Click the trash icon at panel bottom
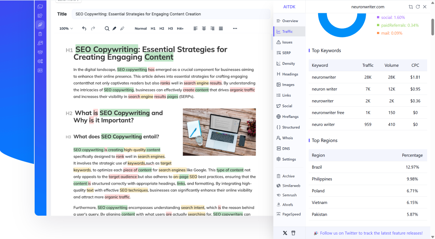 [x=294, y=233]
